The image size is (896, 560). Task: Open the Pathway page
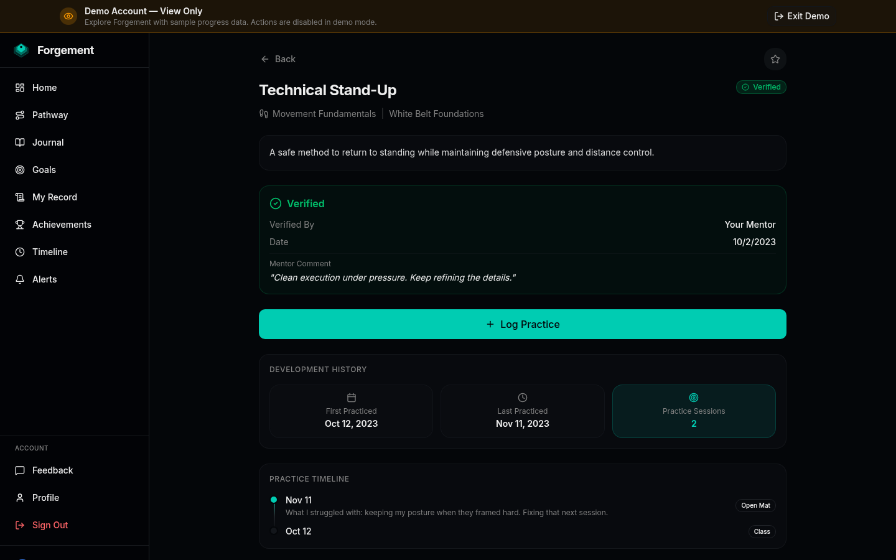[x=75, y=115]
